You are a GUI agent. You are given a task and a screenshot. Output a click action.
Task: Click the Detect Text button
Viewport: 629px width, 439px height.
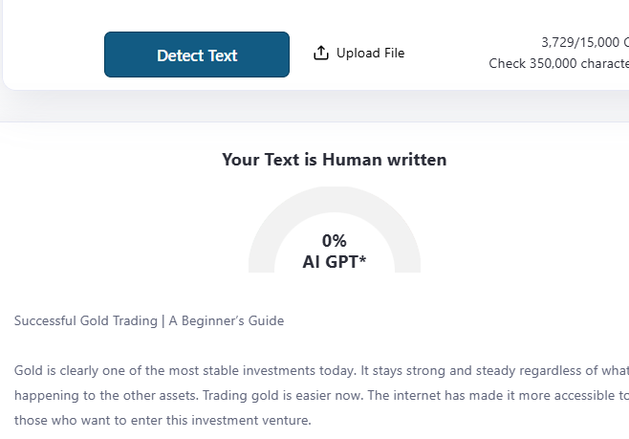pos(197,55)
